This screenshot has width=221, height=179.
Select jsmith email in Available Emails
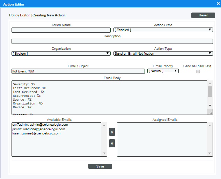click(38, 129)
